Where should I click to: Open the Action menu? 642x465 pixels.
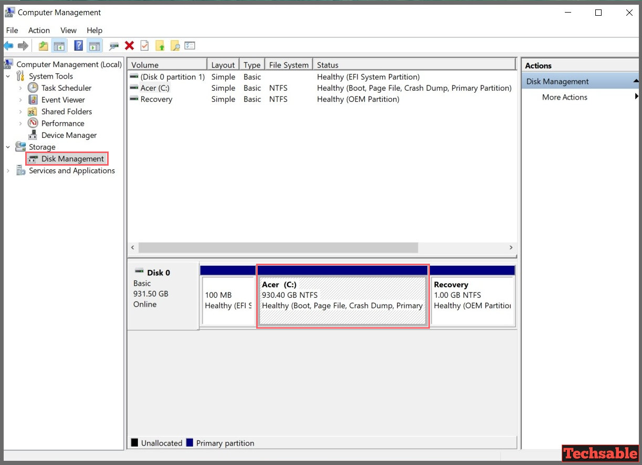tap(39, 30)
